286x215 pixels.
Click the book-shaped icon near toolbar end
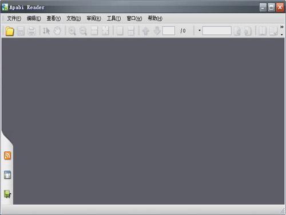point(263,31)
